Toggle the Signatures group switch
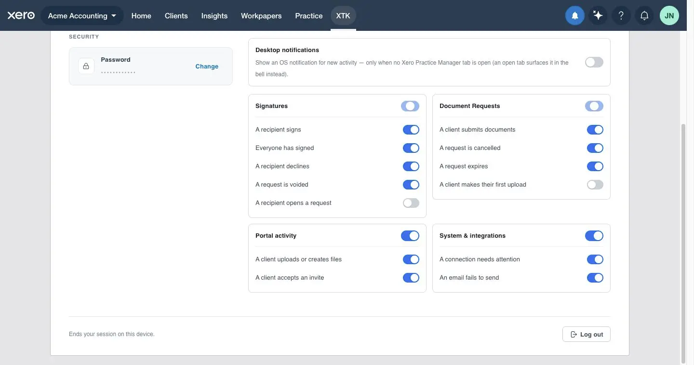The height and width of the screenshot is (365, 694). [x=410, y=106]
